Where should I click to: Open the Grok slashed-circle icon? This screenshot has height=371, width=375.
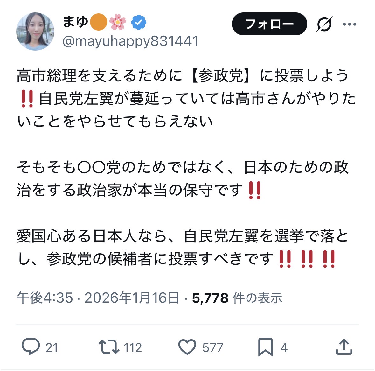324,24
